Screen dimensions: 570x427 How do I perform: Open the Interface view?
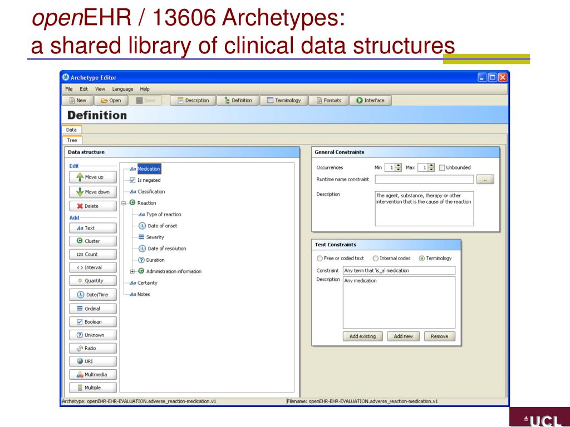tap(370, 101)
